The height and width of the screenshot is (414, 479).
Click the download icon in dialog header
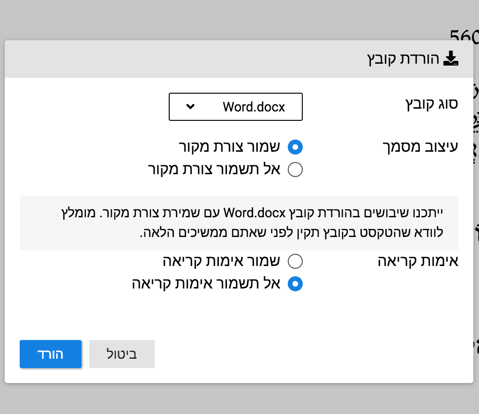(x=450, y=59)
